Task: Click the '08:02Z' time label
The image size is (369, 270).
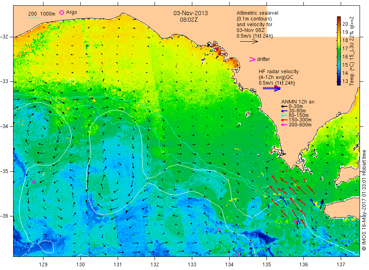Action: tap(189, 20)
